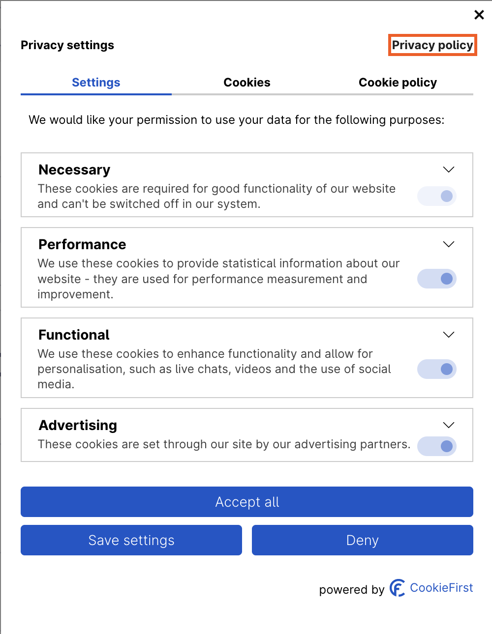Screen dimensions: 492x634
Task: Turn off Functional cookies
Action: [437, 369]
